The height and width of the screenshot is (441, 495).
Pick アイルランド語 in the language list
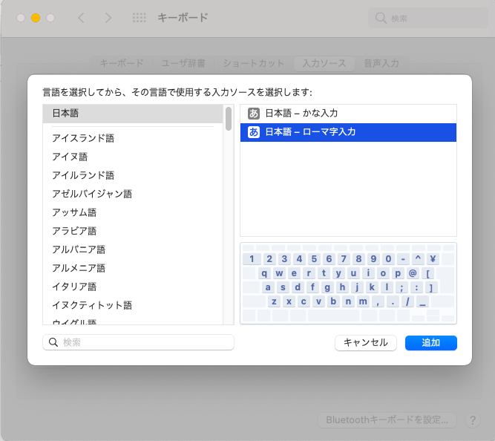[133, 175]
